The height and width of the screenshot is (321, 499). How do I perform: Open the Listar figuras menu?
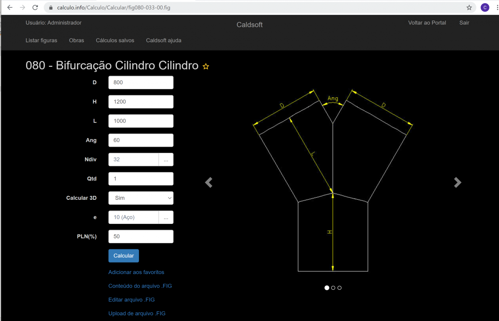point(41,41)
